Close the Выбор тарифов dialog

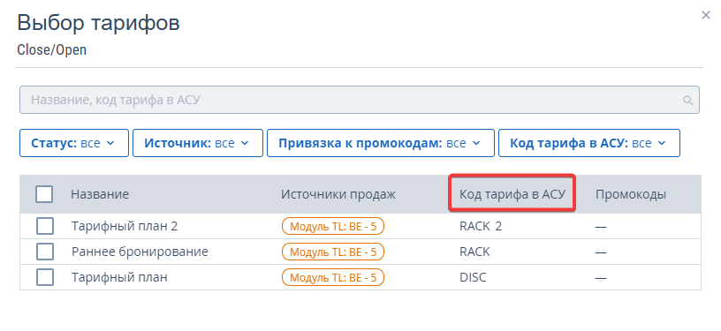coord(705,16)
